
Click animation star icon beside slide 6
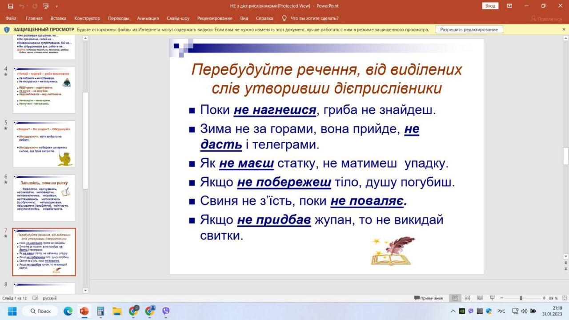[6, 183]
